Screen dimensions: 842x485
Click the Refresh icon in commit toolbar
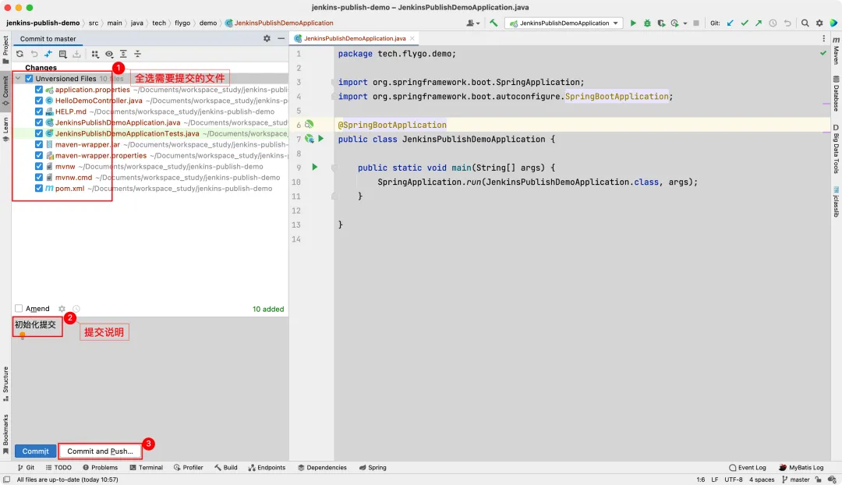pyautogui.click(x=19, y=54)
